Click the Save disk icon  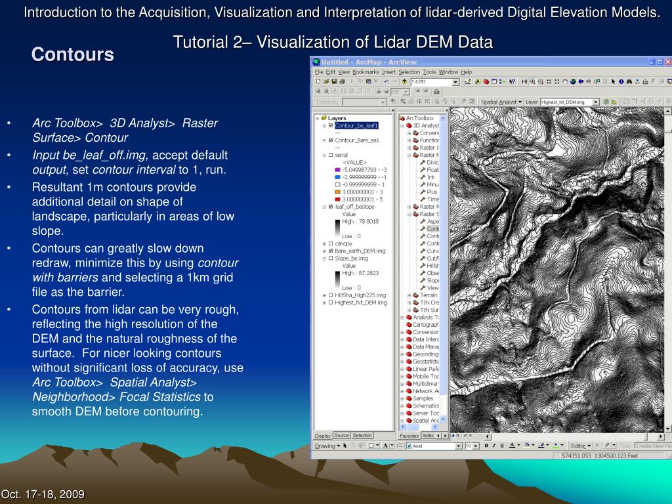click(334, 81)
